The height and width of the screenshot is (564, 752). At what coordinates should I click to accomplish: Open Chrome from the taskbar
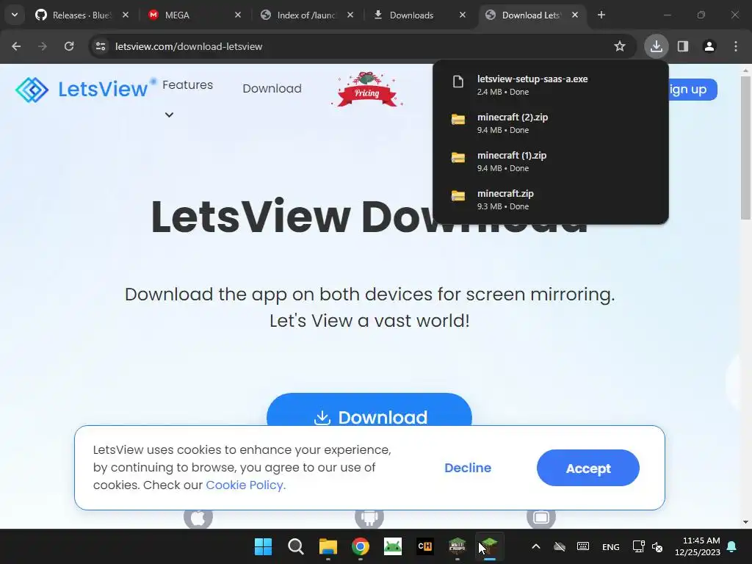(360, 546)
